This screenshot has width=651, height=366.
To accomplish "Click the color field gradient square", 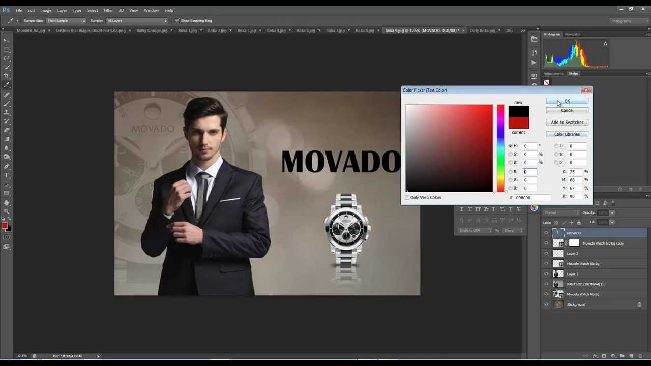I will click(x=449, y=148).
